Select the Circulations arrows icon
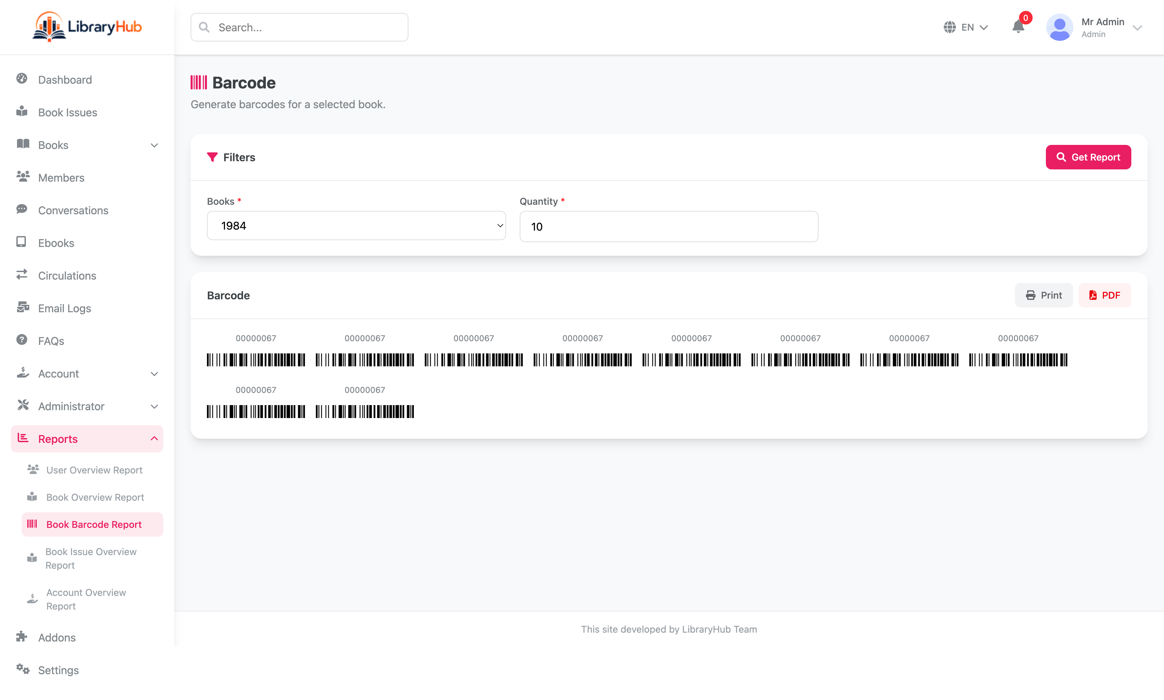The width and height of the screenshot is (1164, 700). coord(22,274)
